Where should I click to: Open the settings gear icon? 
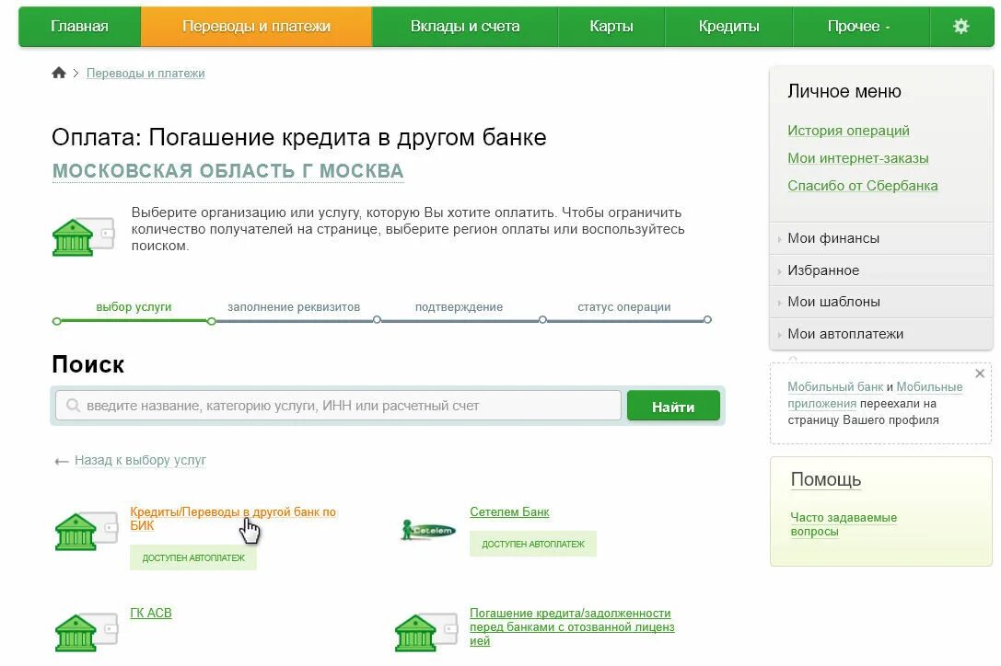[960, 26]
